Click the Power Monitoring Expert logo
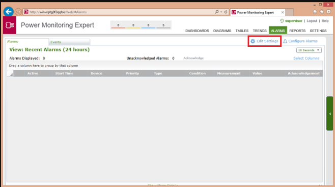 coord(10,25)
